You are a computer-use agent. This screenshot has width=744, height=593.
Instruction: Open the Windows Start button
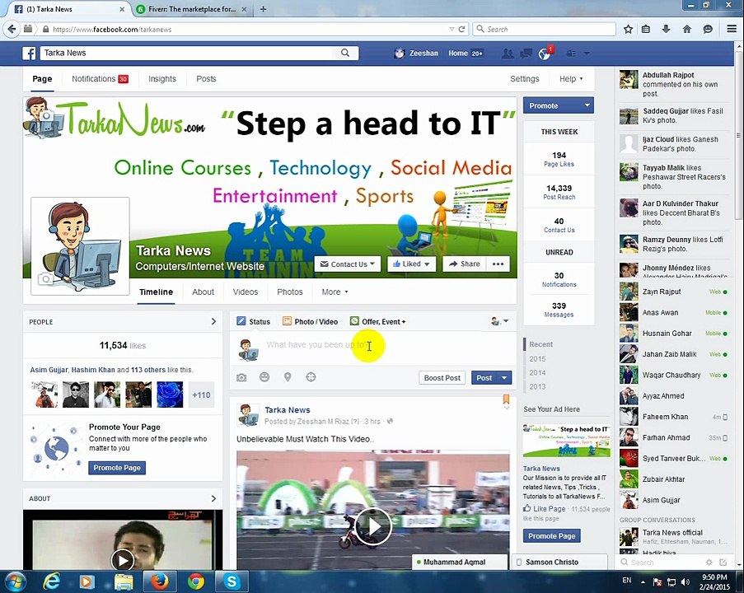click(x=15, y=581)
